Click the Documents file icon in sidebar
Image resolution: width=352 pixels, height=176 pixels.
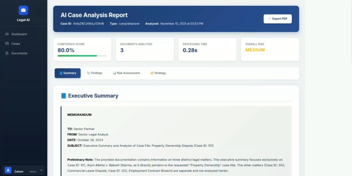pyautogui.click(x=7, y=53)
